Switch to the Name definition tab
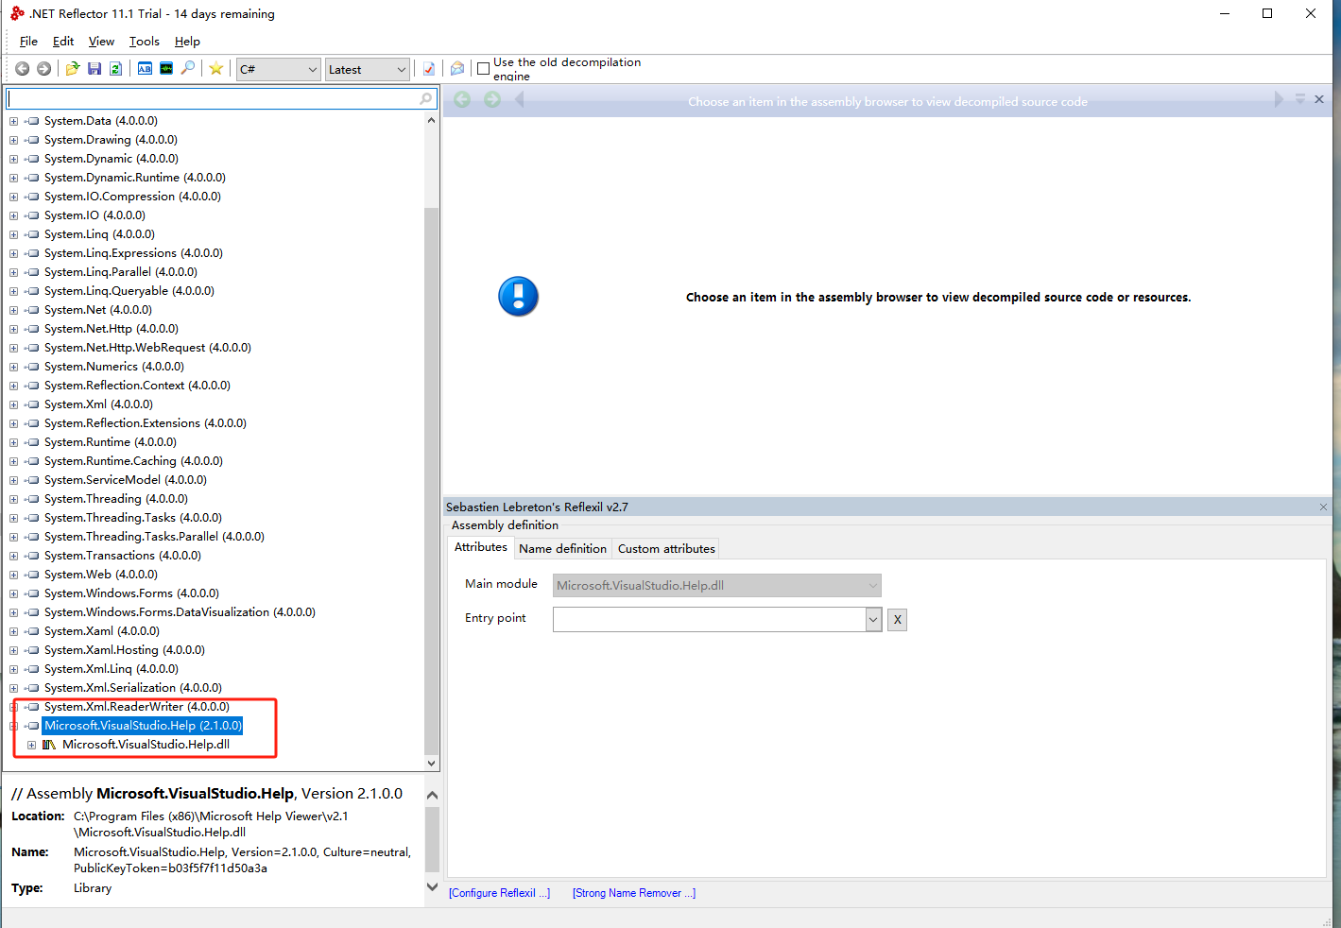This screenshot has width=1341, height=928. [562, 548]
